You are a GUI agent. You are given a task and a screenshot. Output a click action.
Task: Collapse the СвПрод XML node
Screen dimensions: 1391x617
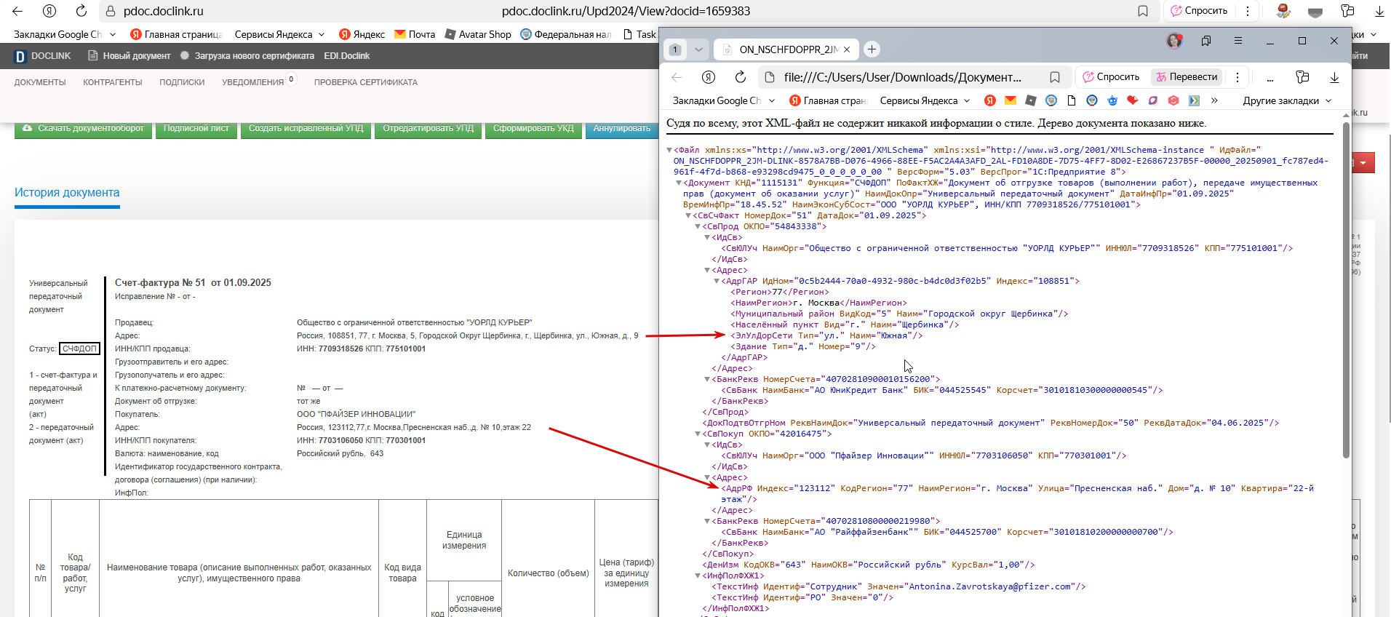(698, 226)
